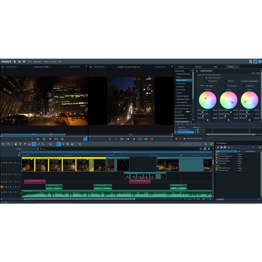Viewport: 262px width, 262px height.
Task: Expand the Designelemente category
Action: click(x=181, y=118)
